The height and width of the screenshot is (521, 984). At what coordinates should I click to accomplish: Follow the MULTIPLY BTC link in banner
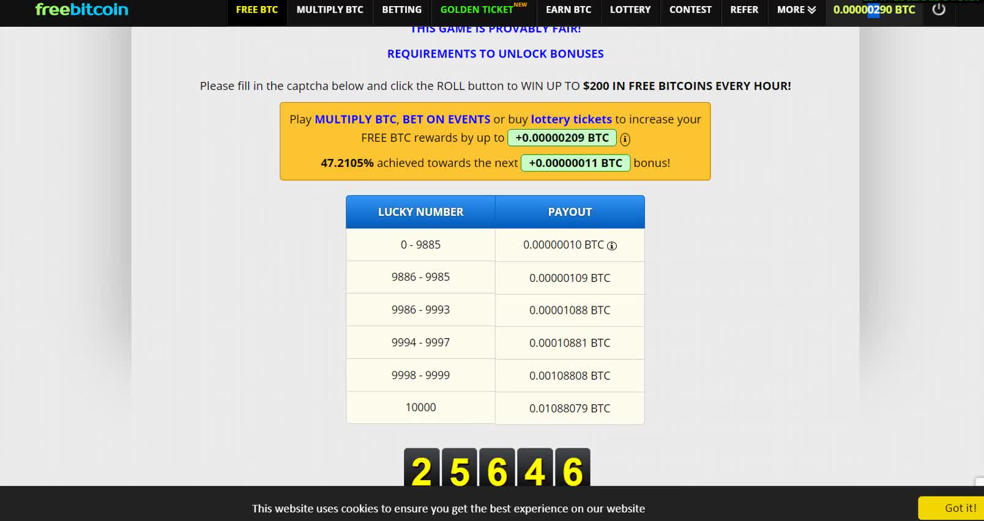coord(356,119)
